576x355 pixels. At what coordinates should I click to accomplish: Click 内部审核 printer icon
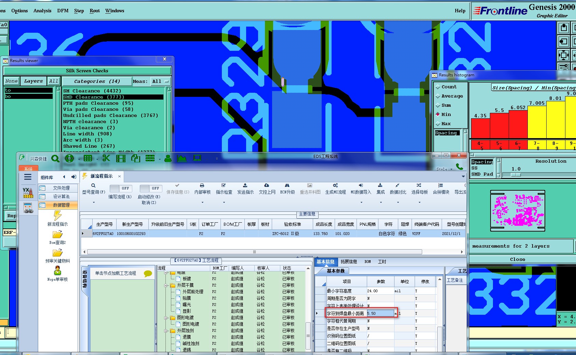pos(202,186)
